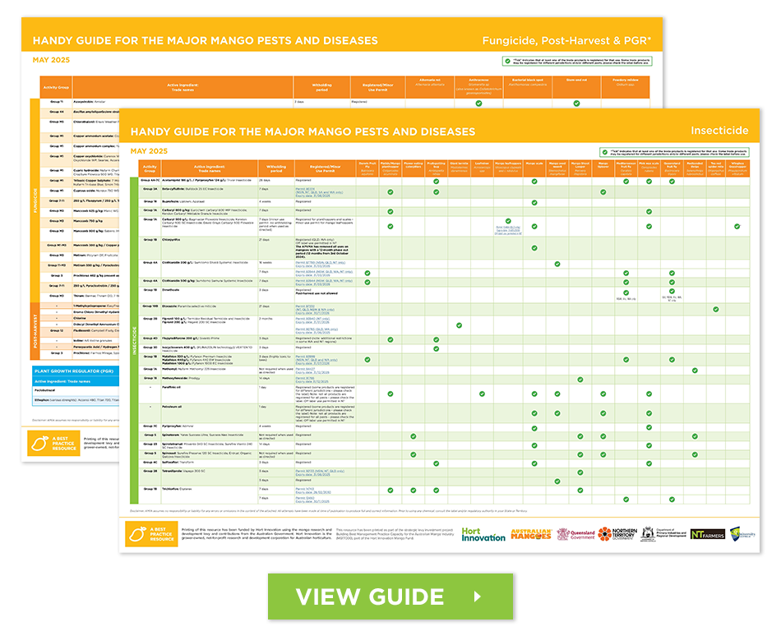Click the 'Trichlorfon' ingredient cell
The image size is (781, 631).
point(209,495)
